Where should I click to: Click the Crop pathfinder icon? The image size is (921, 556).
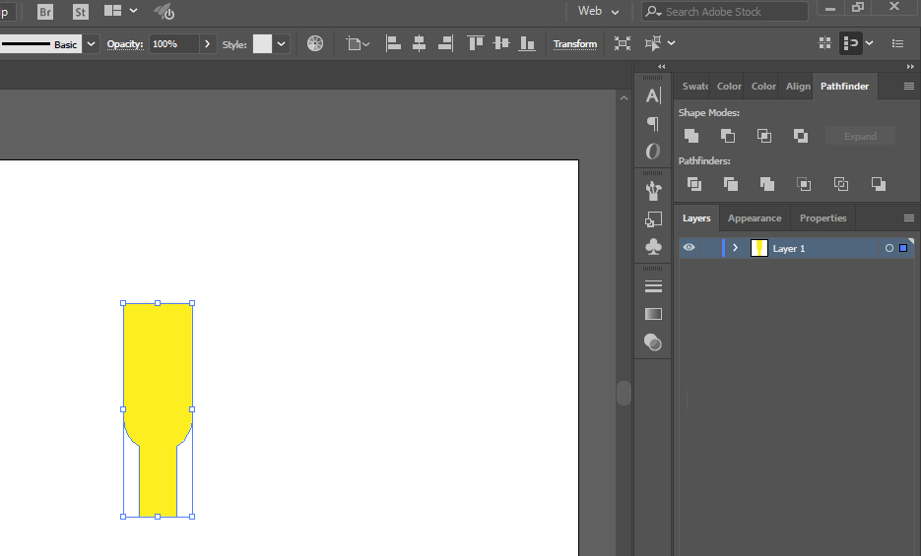(x=804, y=184)
